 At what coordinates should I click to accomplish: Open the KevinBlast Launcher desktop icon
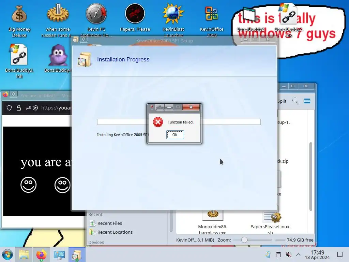(x=173, y=21)
